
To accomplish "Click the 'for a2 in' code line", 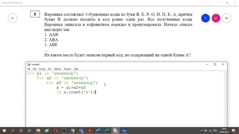I will (62, 78).
